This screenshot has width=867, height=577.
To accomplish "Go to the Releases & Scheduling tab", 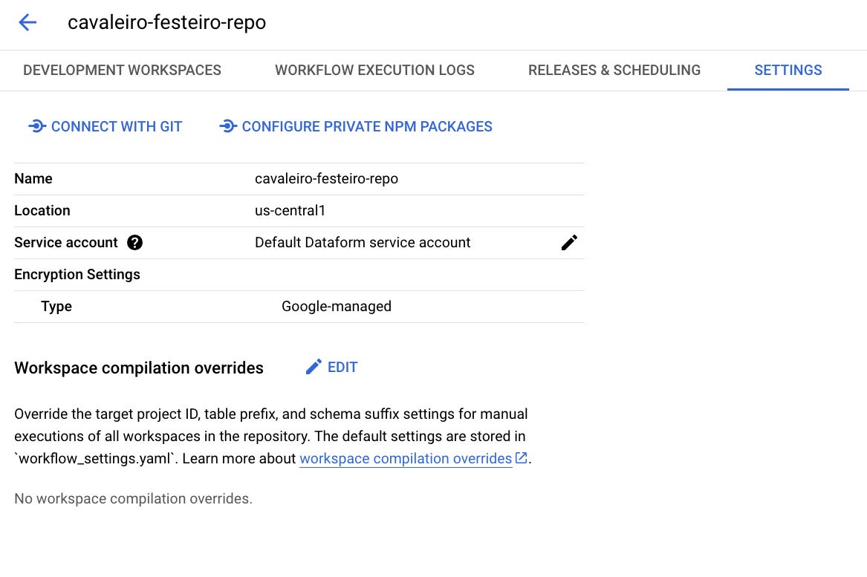I will click(x=614, y=71).
